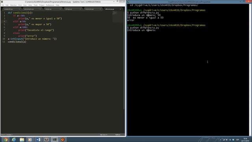Click line number 1 in the gutter
Image resolution: width=252 pixels, height=142 pixels.
[4, 13]
